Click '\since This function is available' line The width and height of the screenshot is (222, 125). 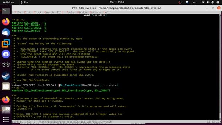55,75
